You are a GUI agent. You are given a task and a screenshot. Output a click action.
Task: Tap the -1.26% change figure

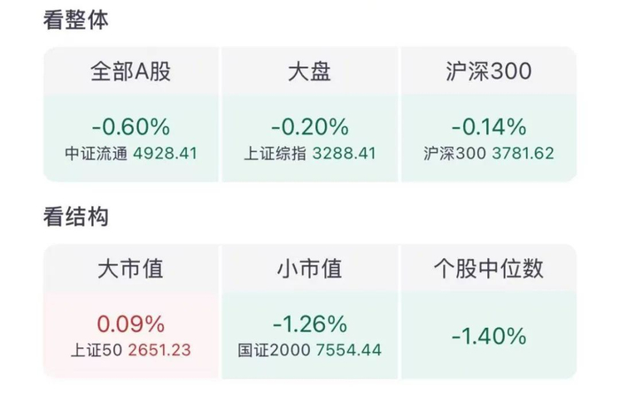pos(309,324)
